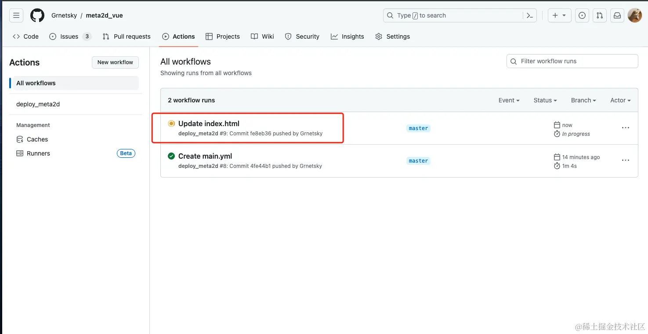Open the command palette icon in search bar
Image resolution: width=648 pixels, height=334 pixels.
(x=530, y=15)
